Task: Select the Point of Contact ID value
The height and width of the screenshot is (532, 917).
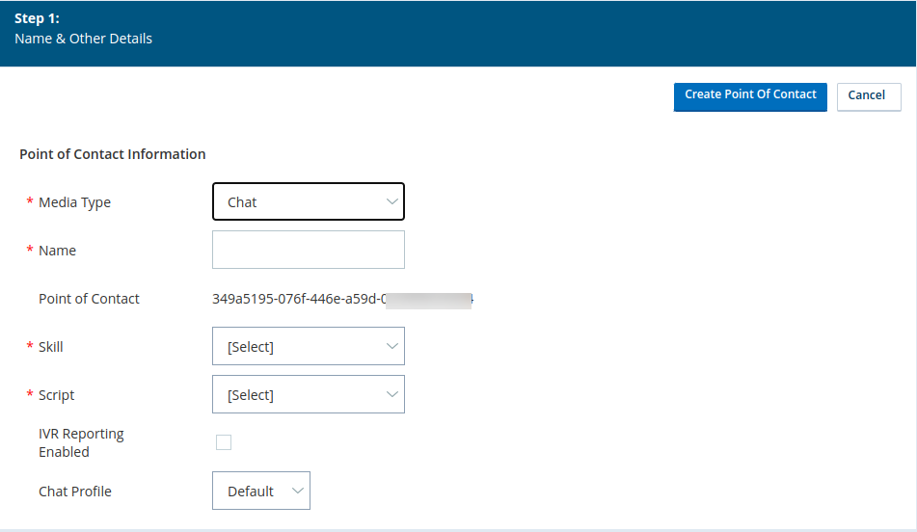Action: click(x=342, y=300)
